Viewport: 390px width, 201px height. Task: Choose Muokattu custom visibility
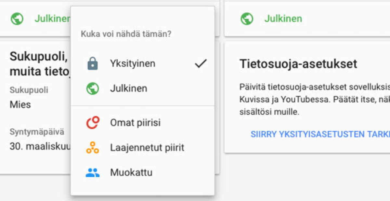point(143,173)
